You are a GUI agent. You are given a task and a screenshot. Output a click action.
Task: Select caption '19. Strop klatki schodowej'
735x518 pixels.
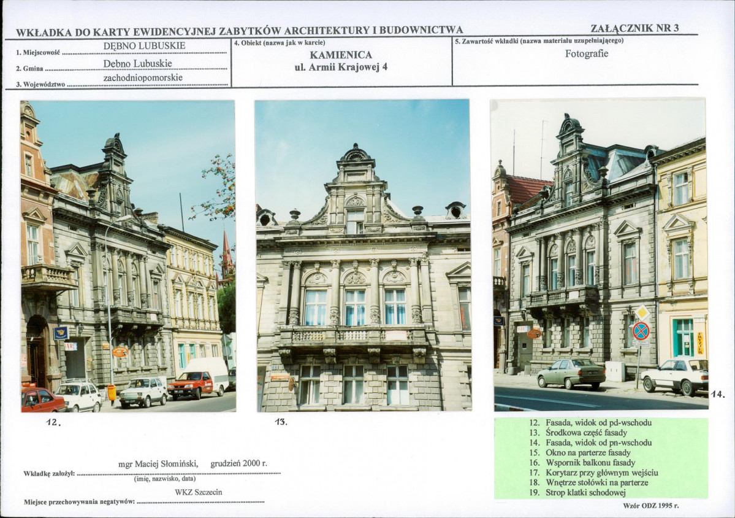pyautogui.click(x=577, y=493)
